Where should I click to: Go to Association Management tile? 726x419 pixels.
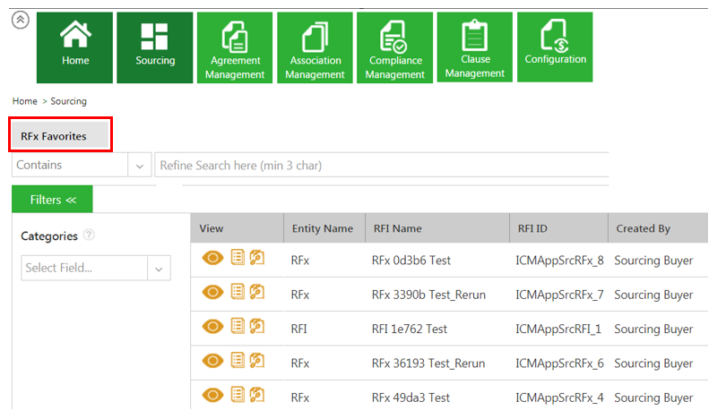click(x=315, y=47)
